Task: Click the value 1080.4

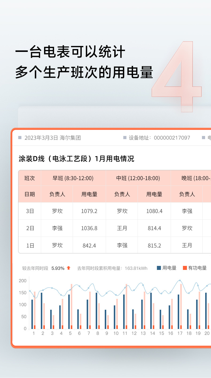Action: point(154,211)
